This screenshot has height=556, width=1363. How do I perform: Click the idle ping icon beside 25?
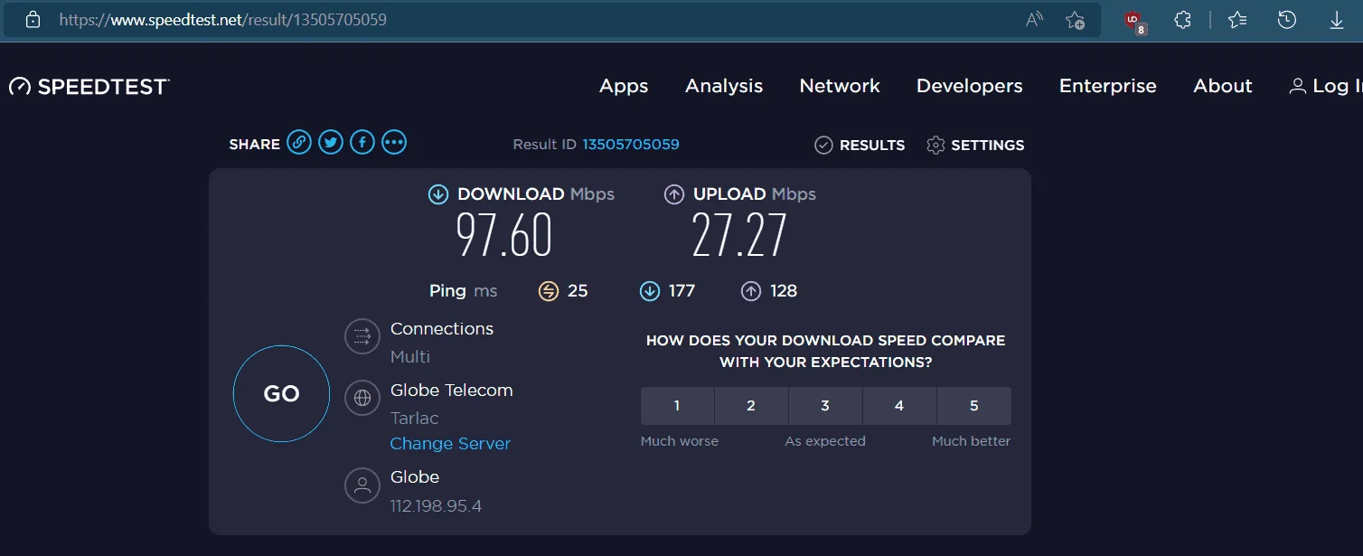click(549, 290)
